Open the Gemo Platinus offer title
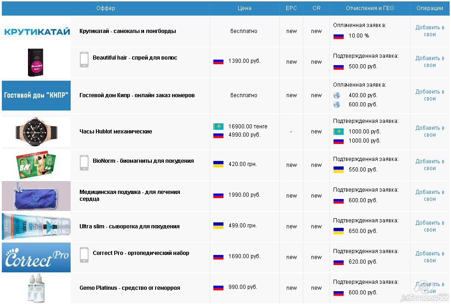The width and height of the screenshot is (451, 304). point(129,288)
